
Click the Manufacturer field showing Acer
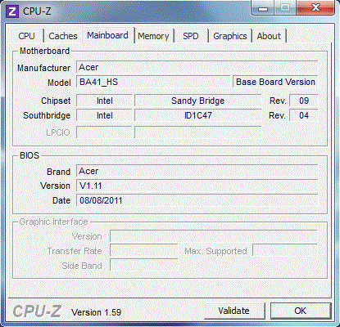pos(197,67)
